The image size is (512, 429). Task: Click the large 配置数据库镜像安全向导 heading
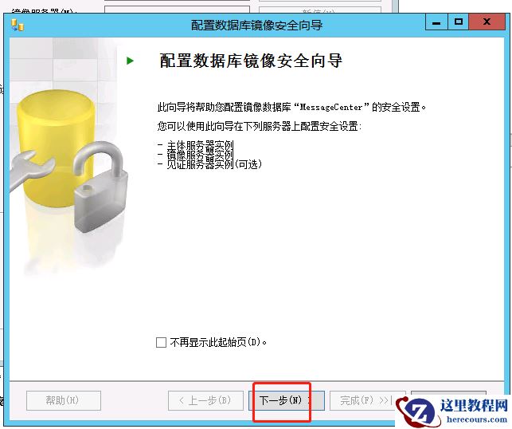pos(251,61)
